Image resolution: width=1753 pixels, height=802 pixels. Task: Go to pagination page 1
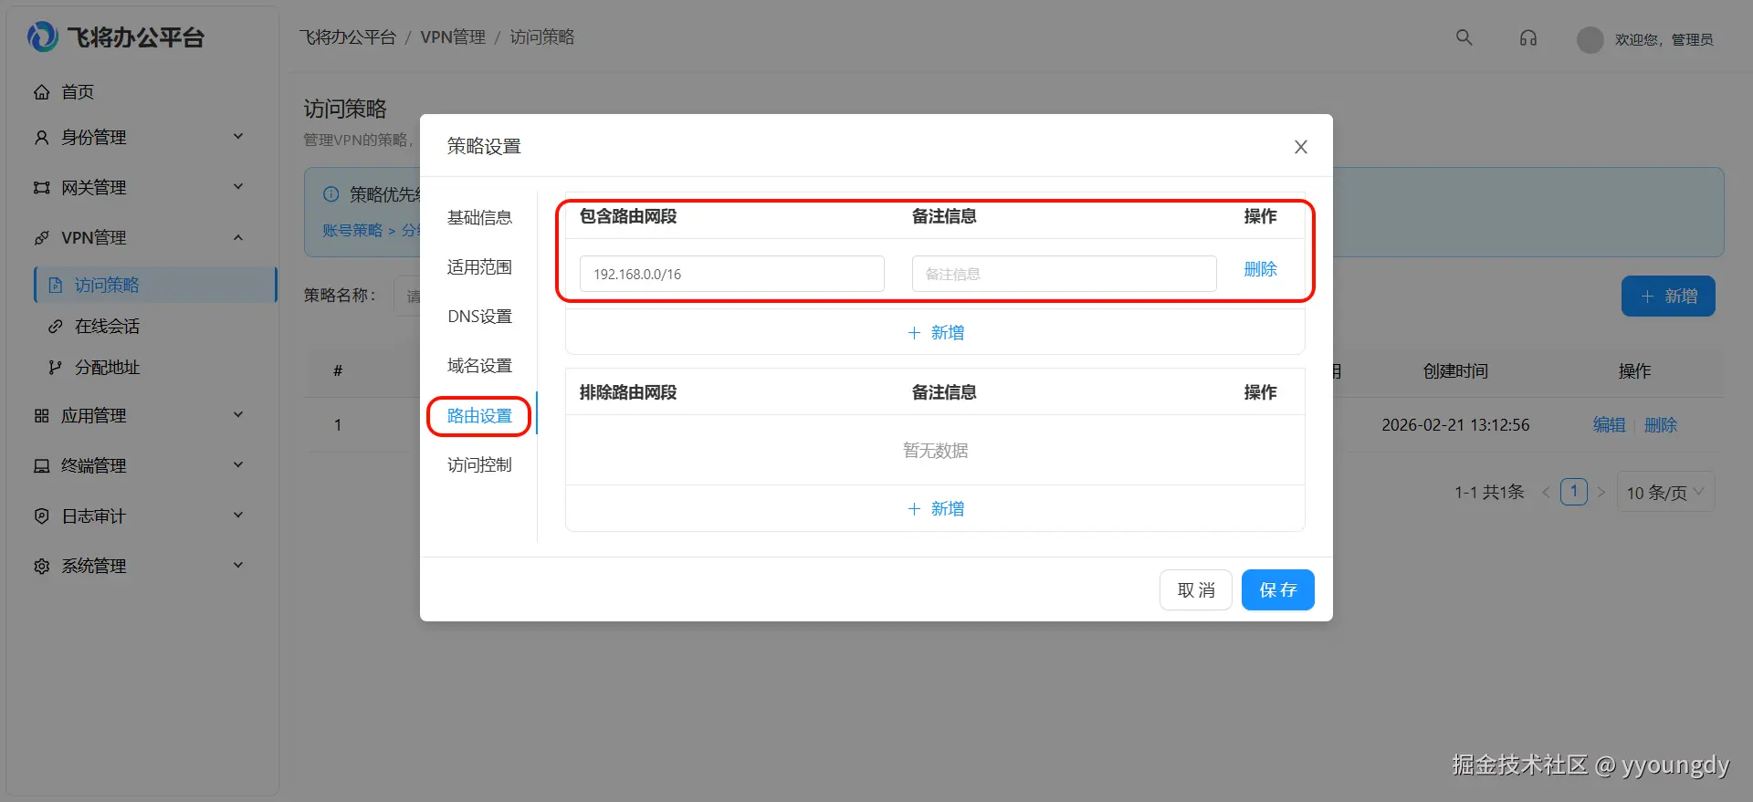tap(1574, 492)
